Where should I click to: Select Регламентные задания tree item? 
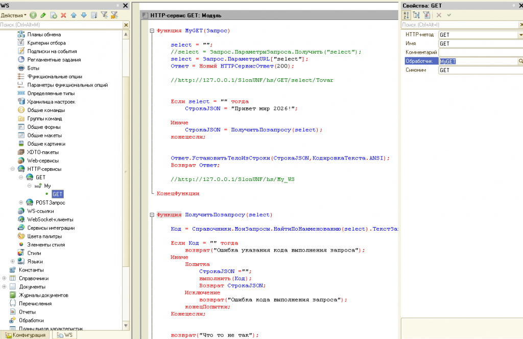54,60
